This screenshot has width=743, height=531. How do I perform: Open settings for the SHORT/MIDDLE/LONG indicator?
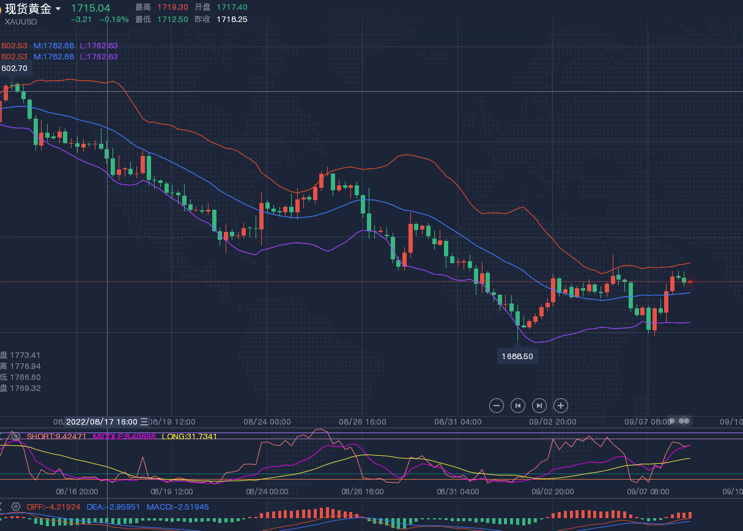[16, 436]
